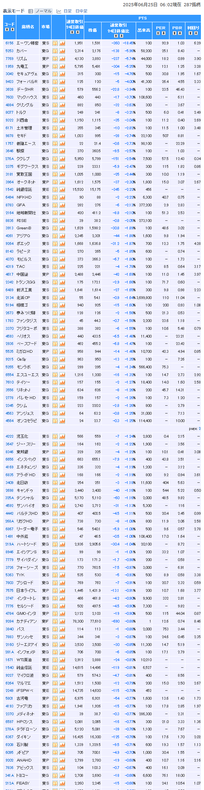Open book icon for オンコセラピ row
The height and width of the screenshot is (790, 204).
tap(55, 421)
